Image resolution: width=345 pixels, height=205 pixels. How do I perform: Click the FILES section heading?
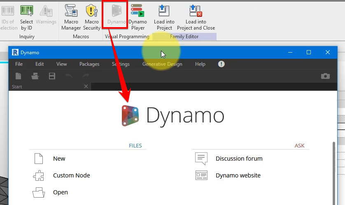tap(135, 146)
